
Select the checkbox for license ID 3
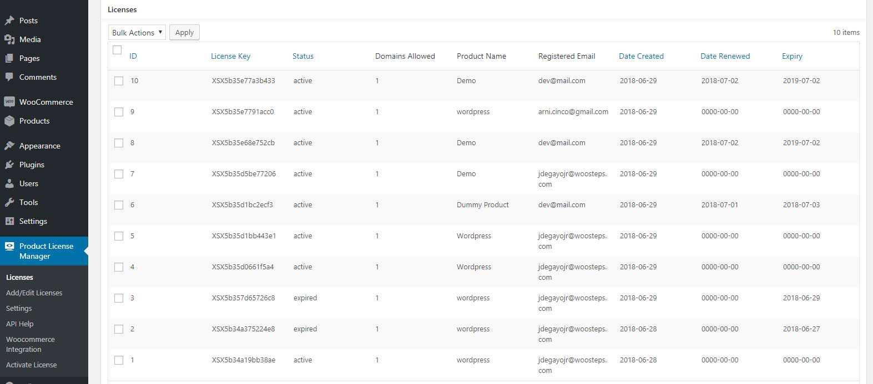119,298
